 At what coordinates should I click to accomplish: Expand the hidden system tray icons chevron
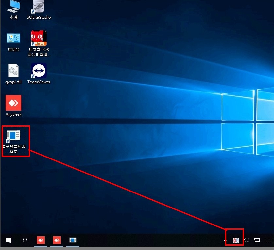tap(225, 240)
